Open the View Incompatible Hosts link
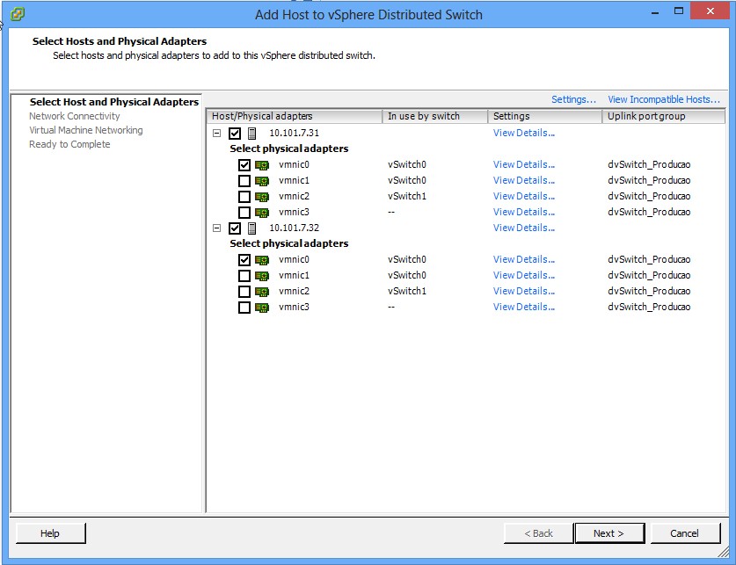The width and height of the screenshot is (736, 565). [663, 99]
